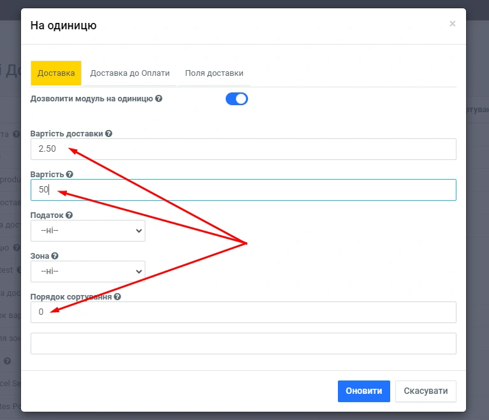Click the На одиницю dialog title
The image size is (489, 420).
pos(64,25)
